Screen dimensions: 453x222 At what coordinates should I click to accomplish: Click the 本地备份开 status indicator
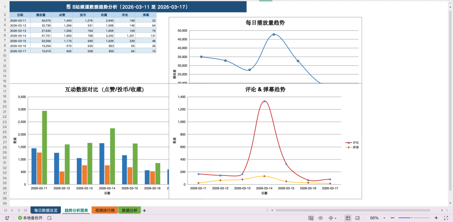point(30,218)
